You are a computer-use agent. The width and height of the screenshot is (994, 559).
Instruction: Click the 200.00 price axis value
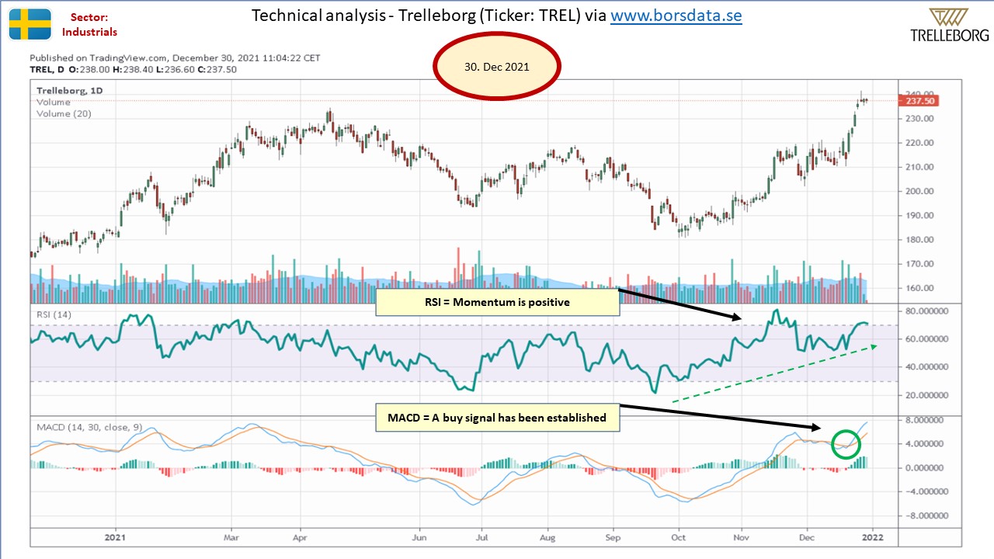click(x=918, y=191)
